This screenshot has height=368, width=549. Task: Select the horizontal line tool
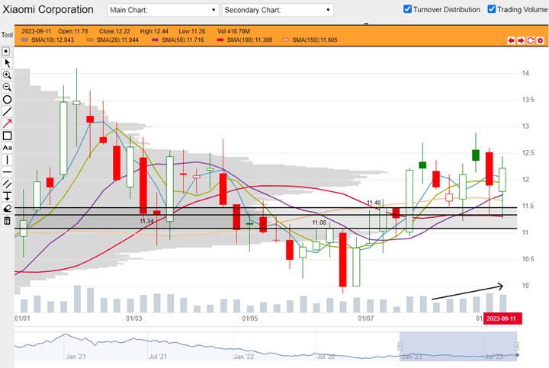(7, 172)
